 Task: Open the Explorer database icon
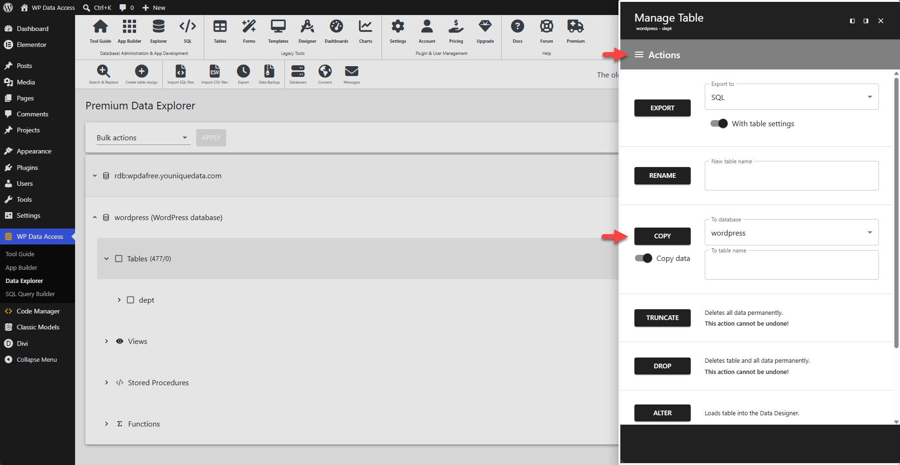tap(159, 27)
